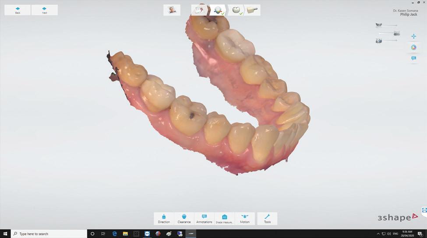Toggle the comment bubble icon on right

point(414,58)
